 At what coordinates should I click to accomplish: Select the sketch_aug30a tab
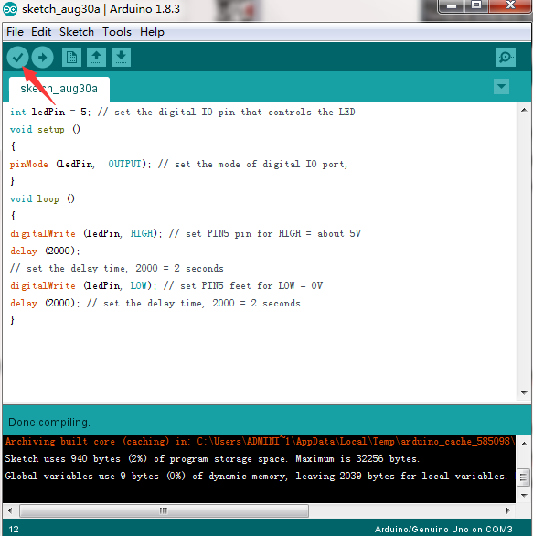coord(59,89)
